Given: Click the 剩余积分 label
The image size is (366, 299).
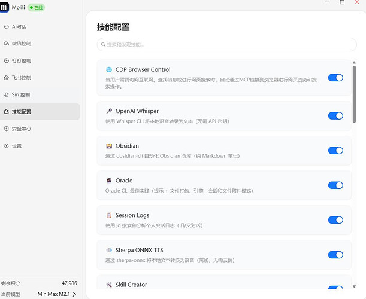Looking at the screenshot, I should click(x=10, y=283).
